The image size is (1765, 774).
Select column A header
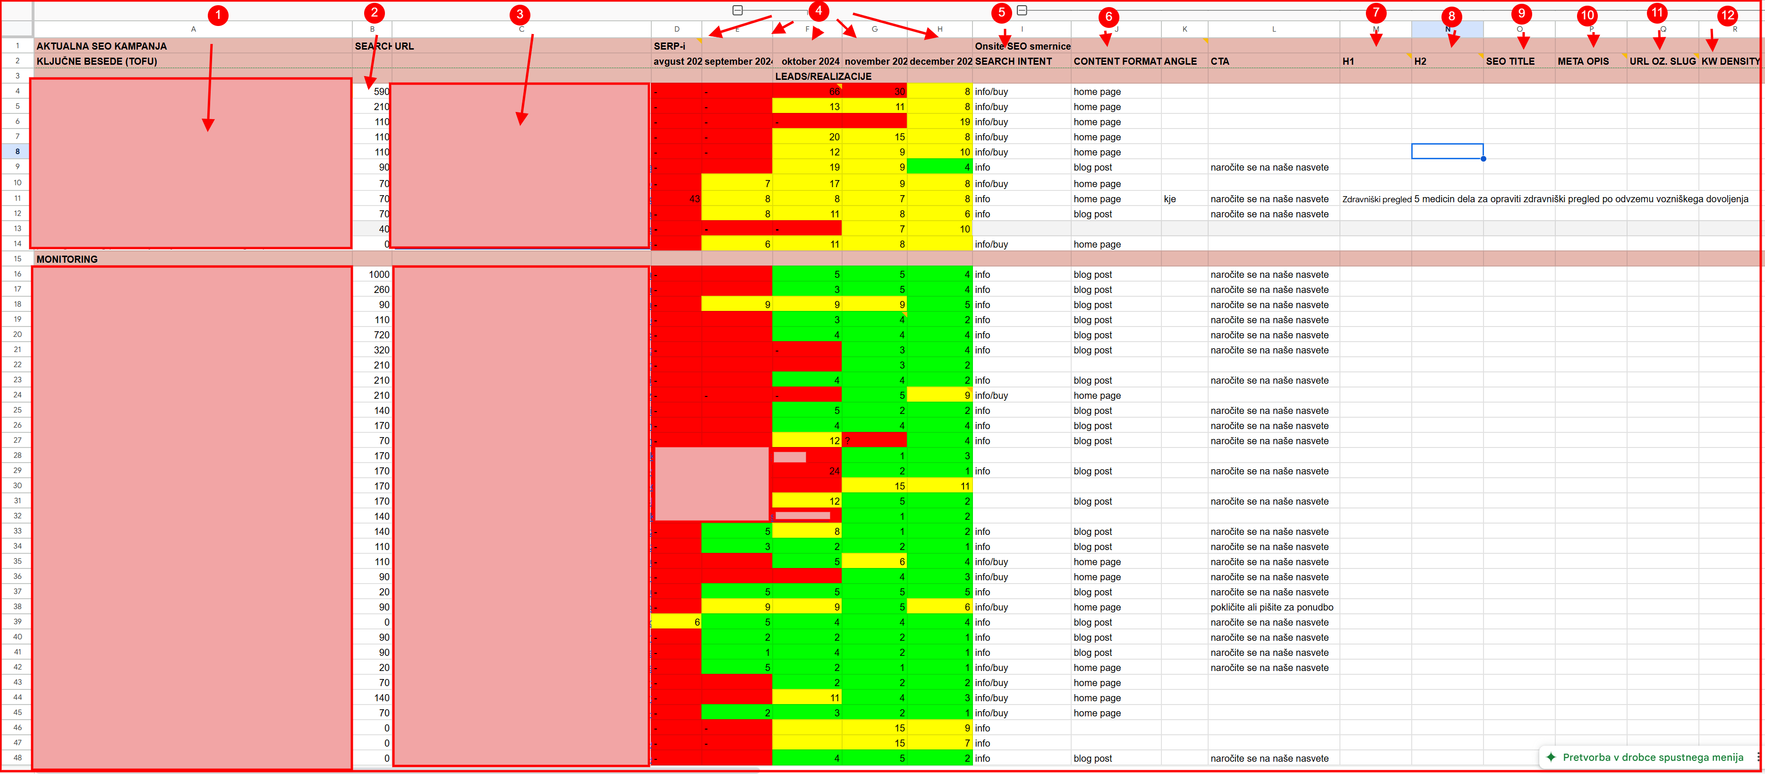tap(193, 29)
